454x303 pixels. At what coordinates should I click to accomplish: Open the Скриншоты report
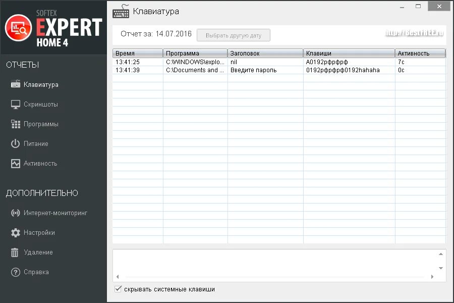pos(40,105)
